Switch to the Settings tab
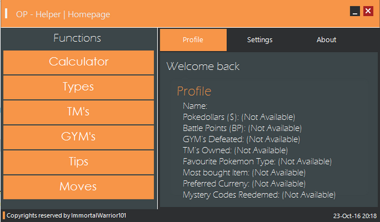Image resolution: width=380 pixels, height=222 pixels. 260,40
